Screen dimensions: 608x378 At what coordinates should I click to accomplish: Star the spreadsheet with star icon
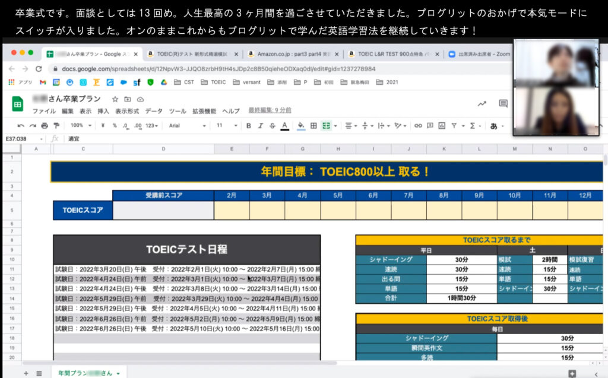115,99
